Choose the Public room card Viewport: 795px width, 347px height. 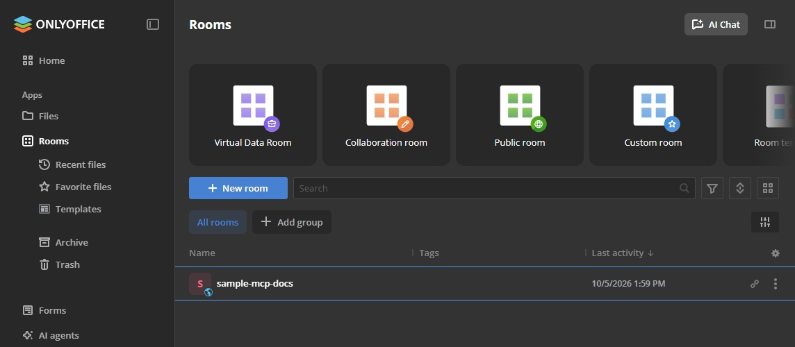point(520,115)
